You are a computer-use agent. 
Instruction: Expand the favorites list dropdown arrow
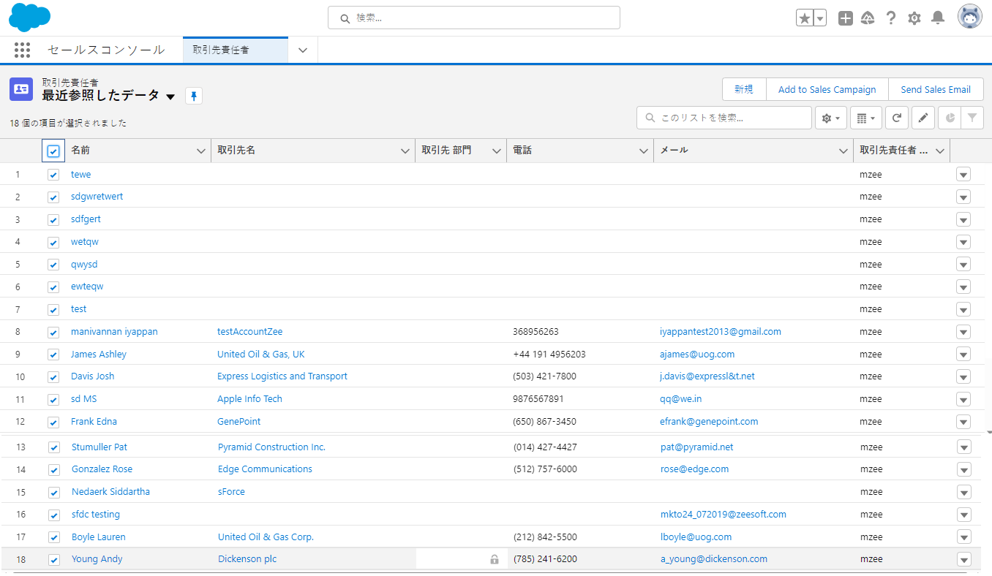(820, 18)
